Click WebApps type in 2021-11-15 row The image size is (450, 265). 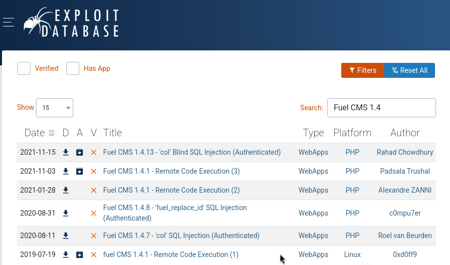(313, 152)
